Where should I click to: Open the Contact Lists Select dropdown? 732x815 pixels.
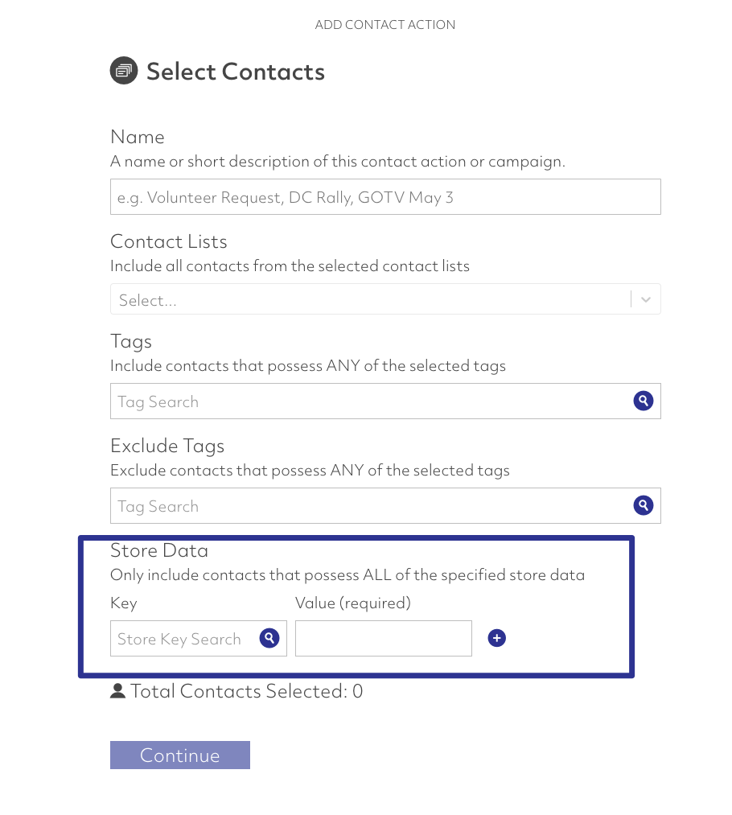click(385, 298)
